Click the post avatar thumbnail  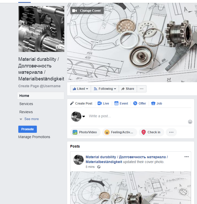tap(79, 160)
